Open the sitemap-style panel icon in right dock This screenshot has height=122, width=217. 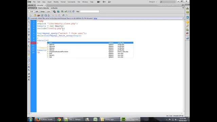(x=188, y=8)
